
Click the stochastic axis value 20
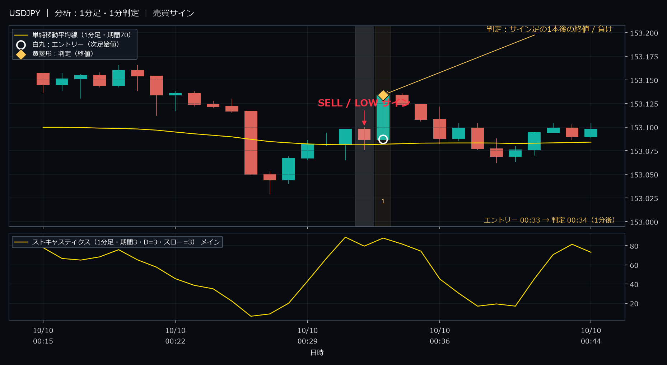634,304
